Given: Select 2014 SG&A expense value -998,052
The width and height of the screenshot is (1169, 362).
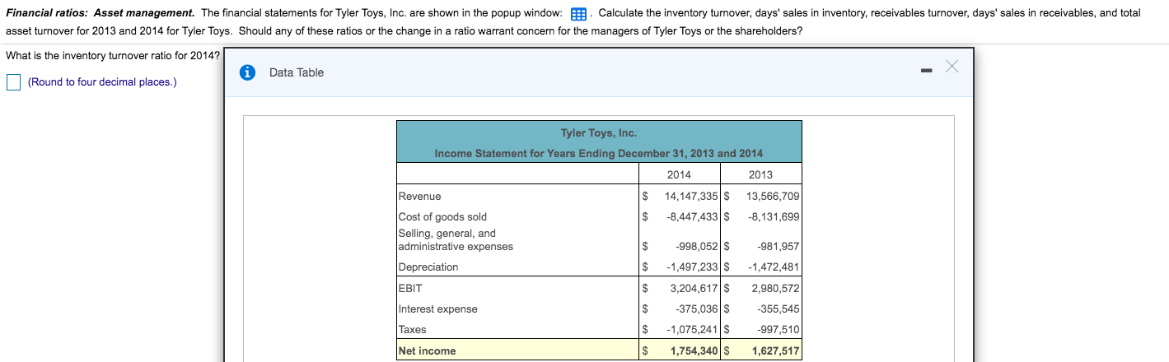Looking at the screenshot, I should 698,247.
